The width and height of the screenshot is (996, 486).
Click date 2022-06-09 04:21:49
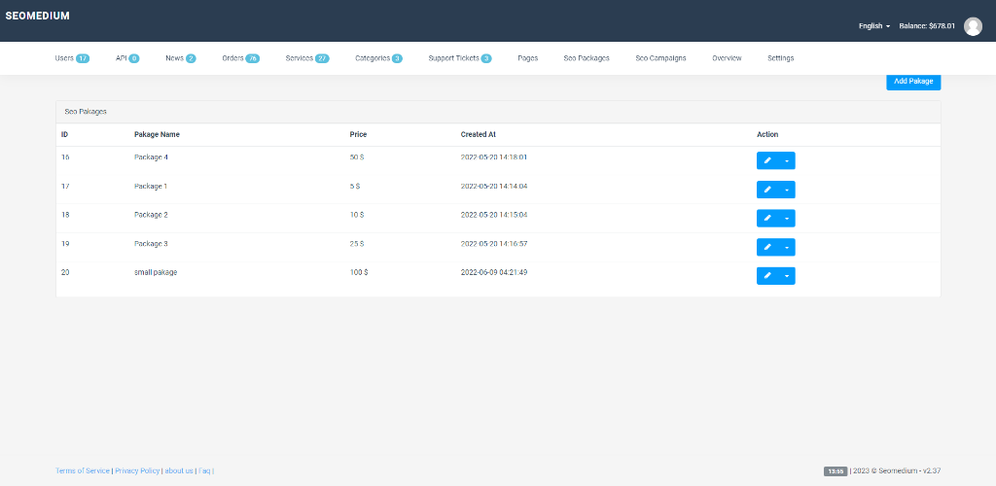(x=494, y=272)
